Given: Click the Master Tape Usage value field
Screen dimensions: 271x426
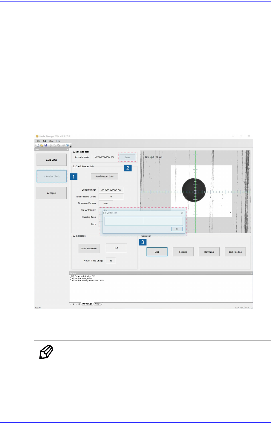Looking at the screenshot, I should click(111, 261).
